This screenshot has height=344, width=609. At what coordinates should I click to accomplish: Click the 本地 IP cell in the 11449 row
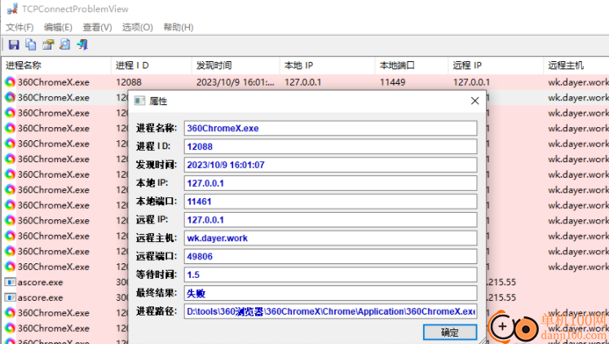point(302,82)
